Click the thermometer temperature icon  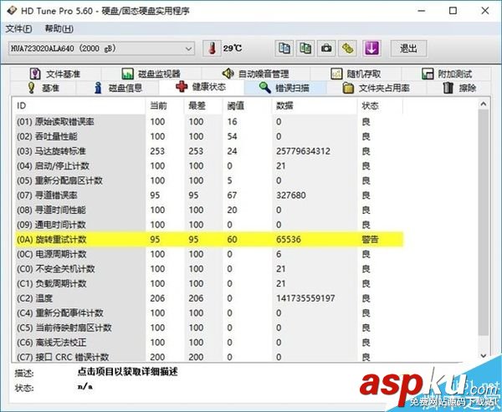pos(212,48)
